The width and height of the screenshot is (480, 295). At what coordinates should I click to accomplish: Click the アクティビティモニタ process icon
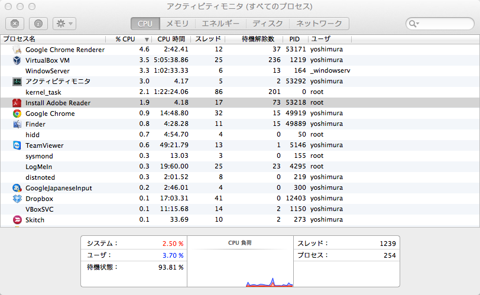tap(17, 82)
